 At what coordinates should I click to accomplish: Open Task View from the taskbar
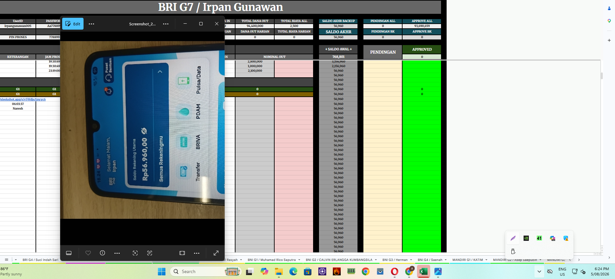click(x=250, y=271)
